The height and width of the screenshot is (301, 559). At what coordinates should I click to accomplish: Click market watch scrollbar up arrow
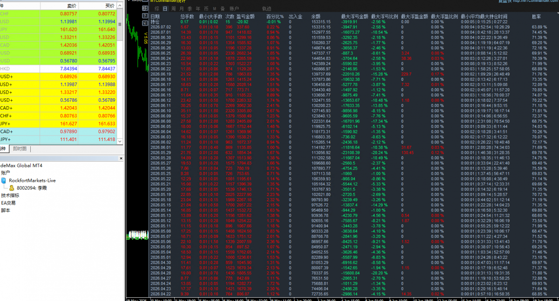[120, 5]
